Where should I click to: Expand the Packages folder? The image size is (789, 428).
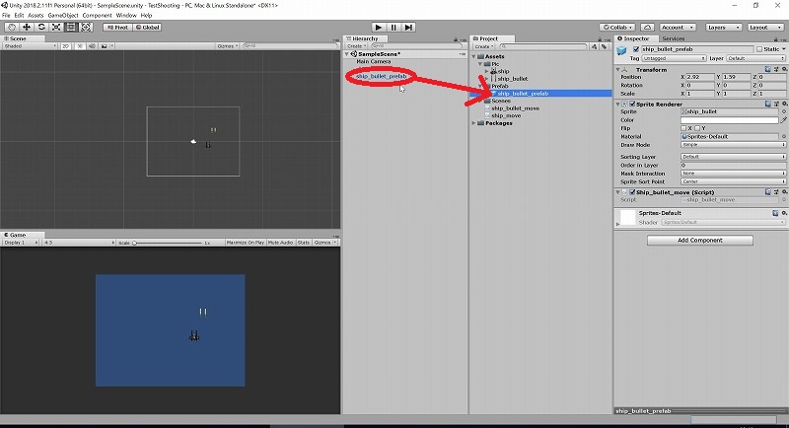[474, 123]
